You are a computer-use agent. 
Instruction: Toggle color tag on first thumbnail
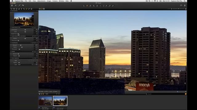[39, 107]
